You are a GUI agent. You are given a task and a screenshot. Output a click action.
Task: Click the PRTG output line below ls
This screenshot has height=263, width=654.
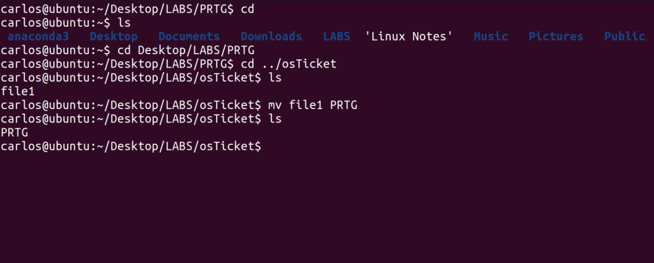click(14, 132)
